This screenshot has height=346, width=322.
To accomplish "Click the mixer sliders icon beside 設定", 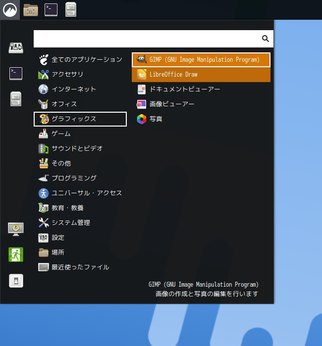I will pyautogui.click(x=44, y=238).
